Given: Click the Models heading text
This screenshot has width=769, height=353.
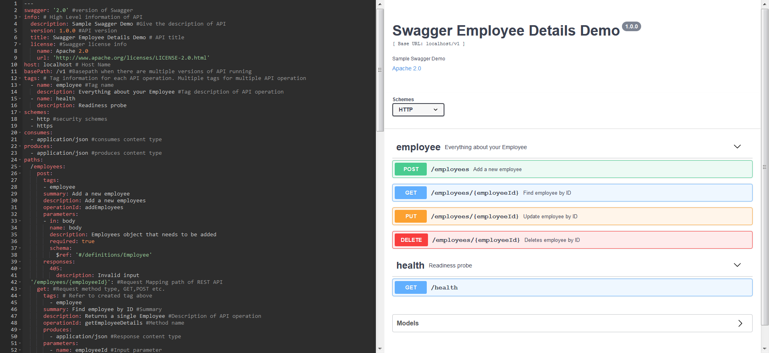Looking at the screenshot, I should click(x=408, y=323).
